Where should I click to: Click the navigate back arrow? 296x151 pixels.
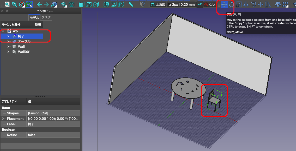(39, 4)
